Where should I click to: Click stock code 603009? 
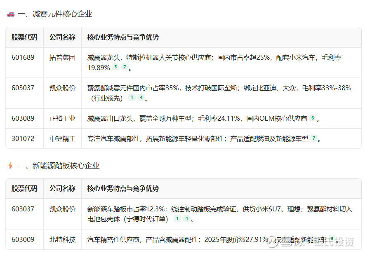pos(23,239)
